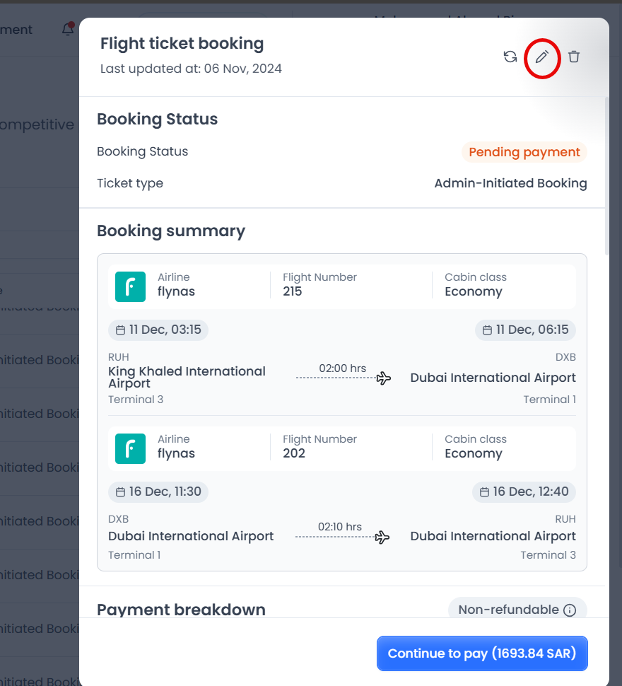Image resolution: width=622 pixels, height=686 pixels.
Task: Click the trash delete booking icon
Action: [x=574, y=57]
